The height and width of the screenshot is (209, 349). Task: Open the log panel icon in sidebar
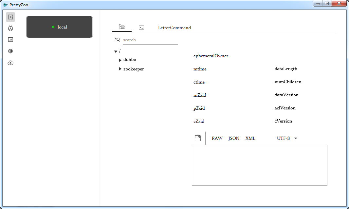10,40
